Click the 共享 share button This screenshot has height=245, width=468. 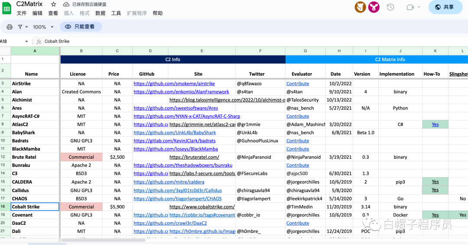tap(445, 7)
